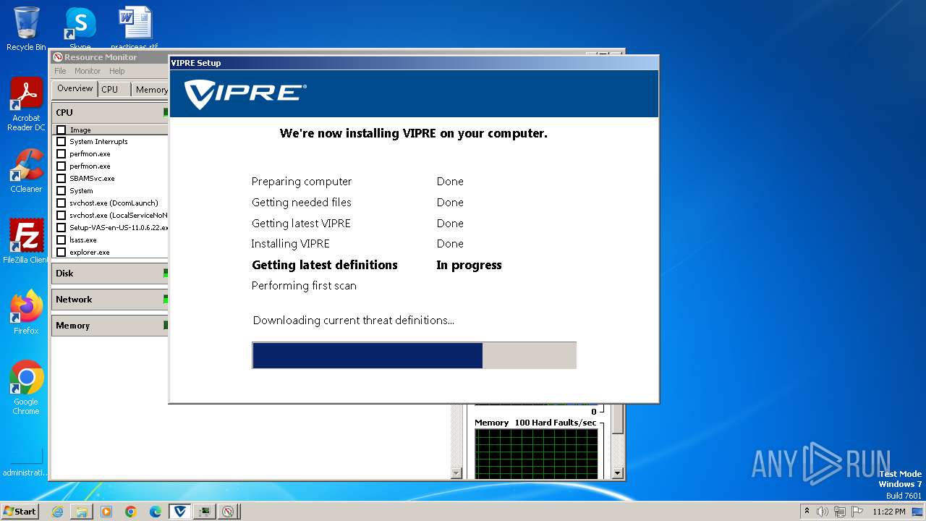The height and width of the screenshot is (521, 926).
Task: Open the Acrobat Reader DC shortcut
Action: 26,104
